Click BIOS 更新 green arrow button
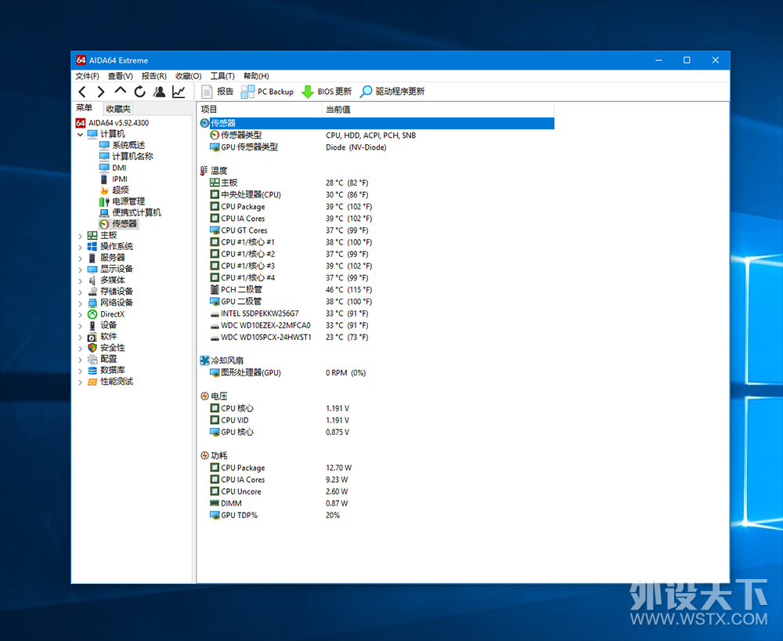The width and height of the screenshot is (783, 641). pyautogui.click(x=327, y=92)
